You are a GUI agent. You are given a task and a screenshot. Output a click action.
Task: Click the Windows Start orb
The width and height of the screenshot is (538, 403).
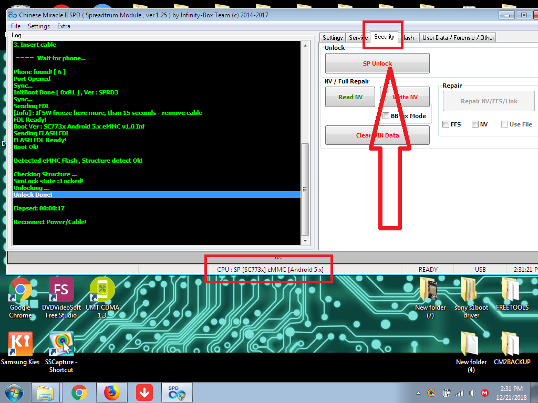(x=14, y=393)
